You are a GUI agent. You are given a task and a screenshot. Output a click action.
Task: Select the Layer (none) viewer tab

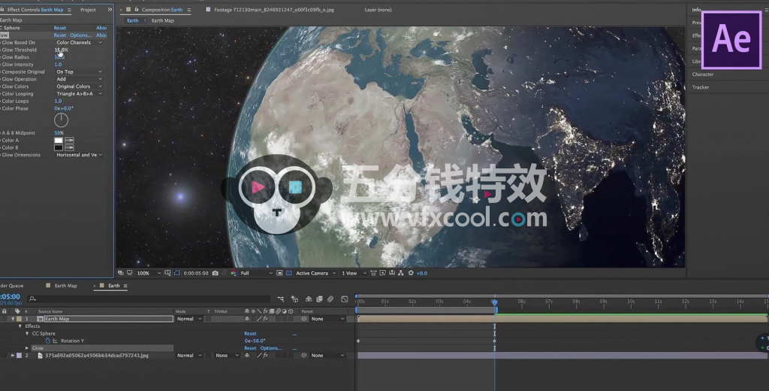(x=378, y=10)
